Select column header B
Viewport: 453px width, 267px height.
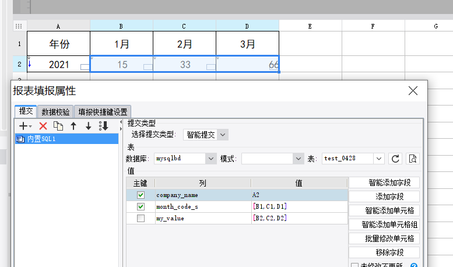121,26
